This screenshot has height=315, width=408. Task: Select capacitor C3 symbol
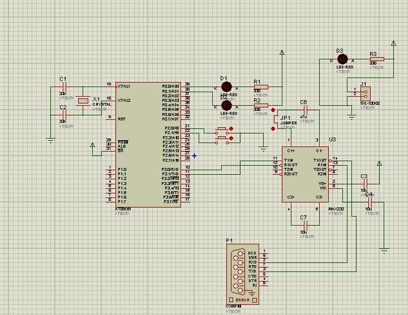pos(366,184)
